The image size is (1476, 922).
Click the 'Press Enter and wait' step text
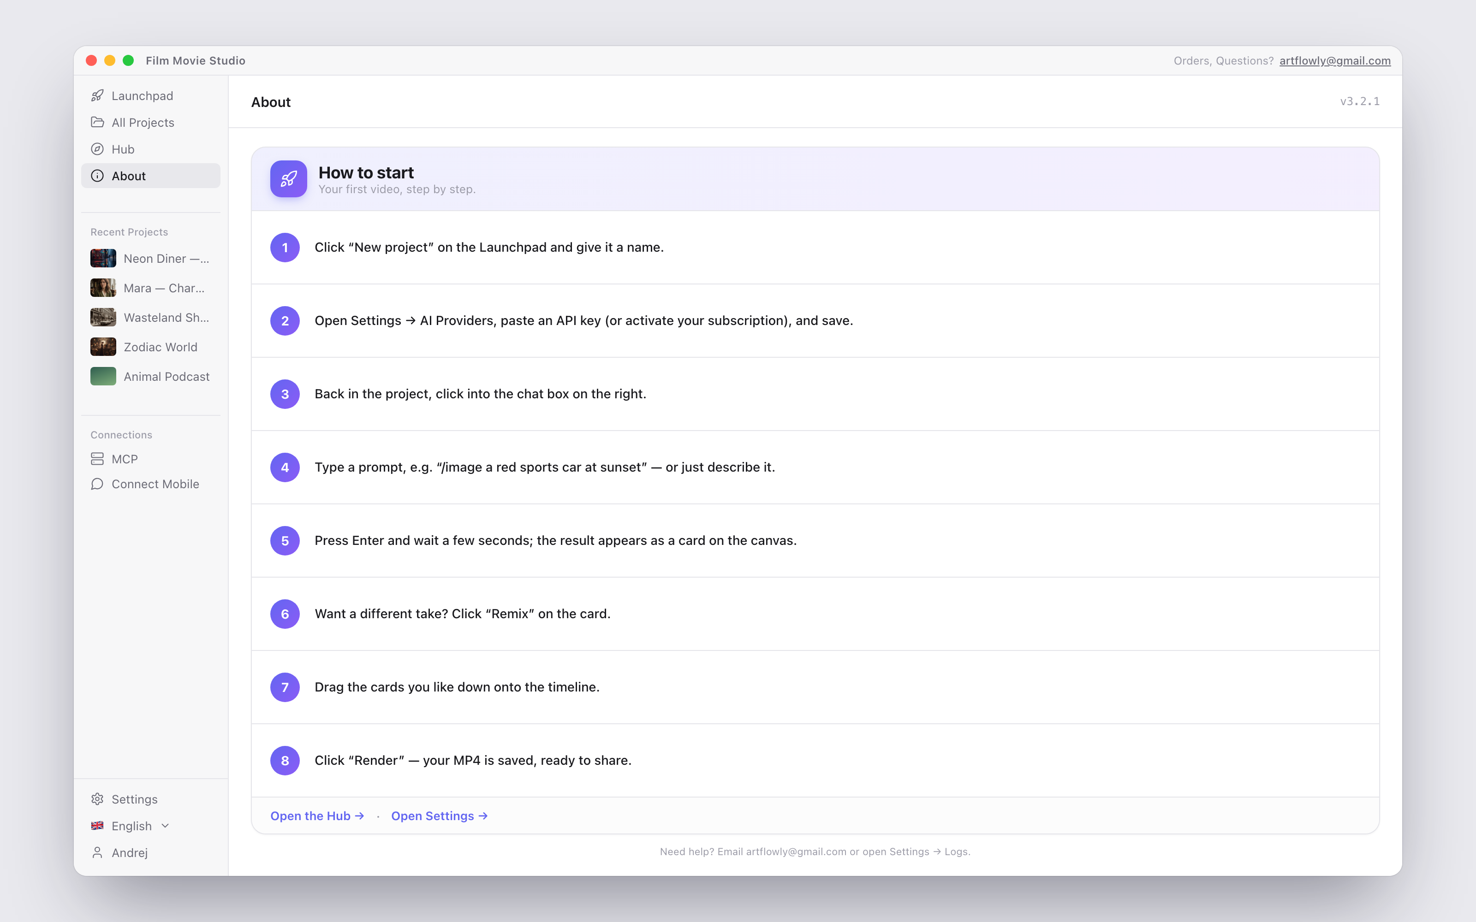pos(556,541)
